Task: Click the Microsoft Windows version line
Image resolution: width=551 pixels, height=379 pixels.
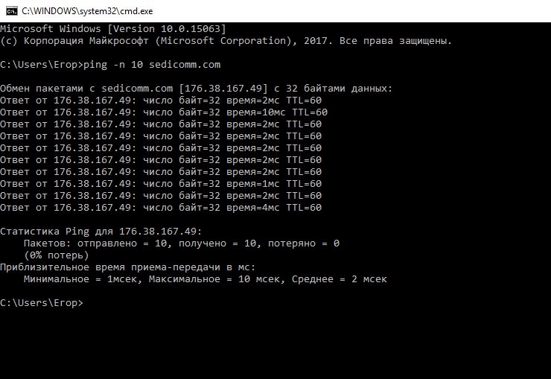Action: [x=112, y=29]
